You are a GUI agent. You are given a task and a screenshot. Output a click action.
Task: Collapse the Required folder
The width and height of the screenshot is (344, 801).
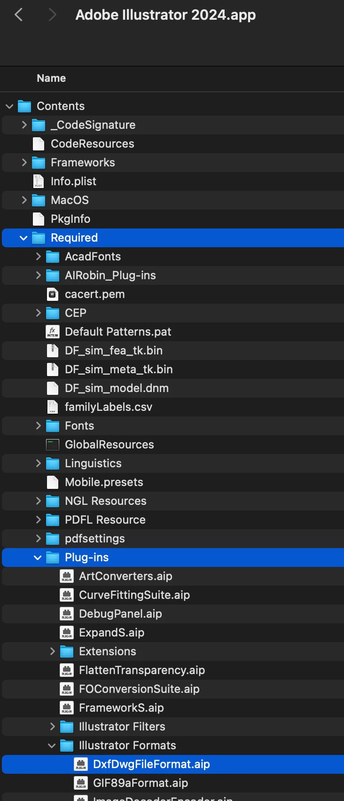click(x=23, y=238)
